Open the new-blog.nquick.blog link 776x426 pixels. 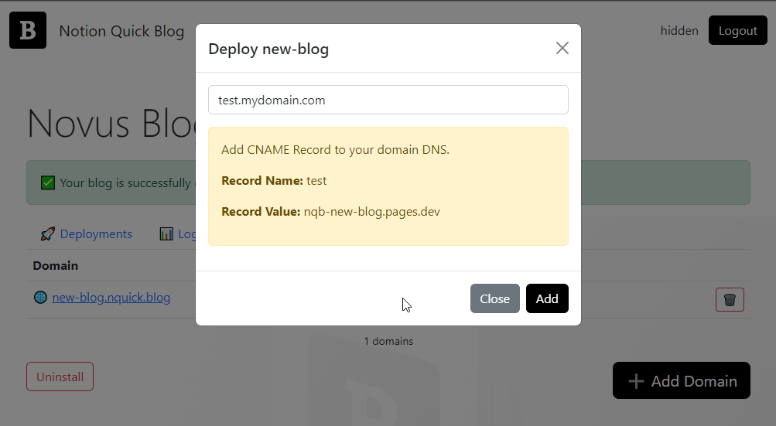pos(111,298)
